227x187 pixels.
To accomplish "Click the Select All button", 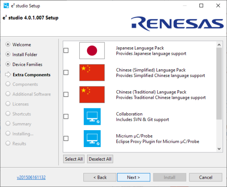I will [x=74, y=159].
